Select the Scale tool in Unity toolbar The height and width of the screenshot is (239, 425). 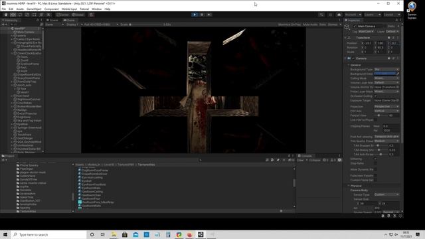27,15
